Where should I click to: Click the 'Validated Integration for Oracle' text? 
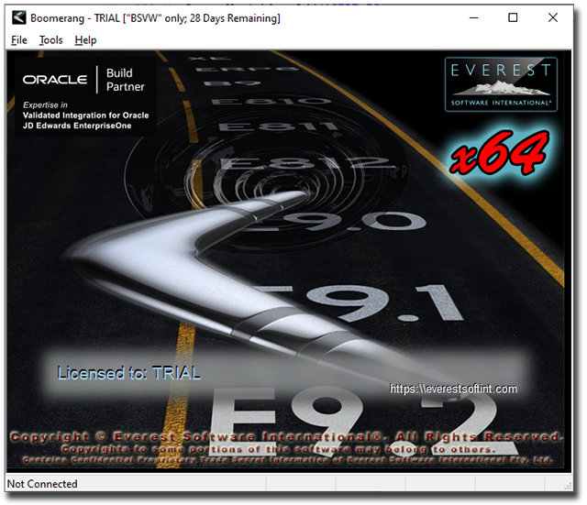pos(85,115)
